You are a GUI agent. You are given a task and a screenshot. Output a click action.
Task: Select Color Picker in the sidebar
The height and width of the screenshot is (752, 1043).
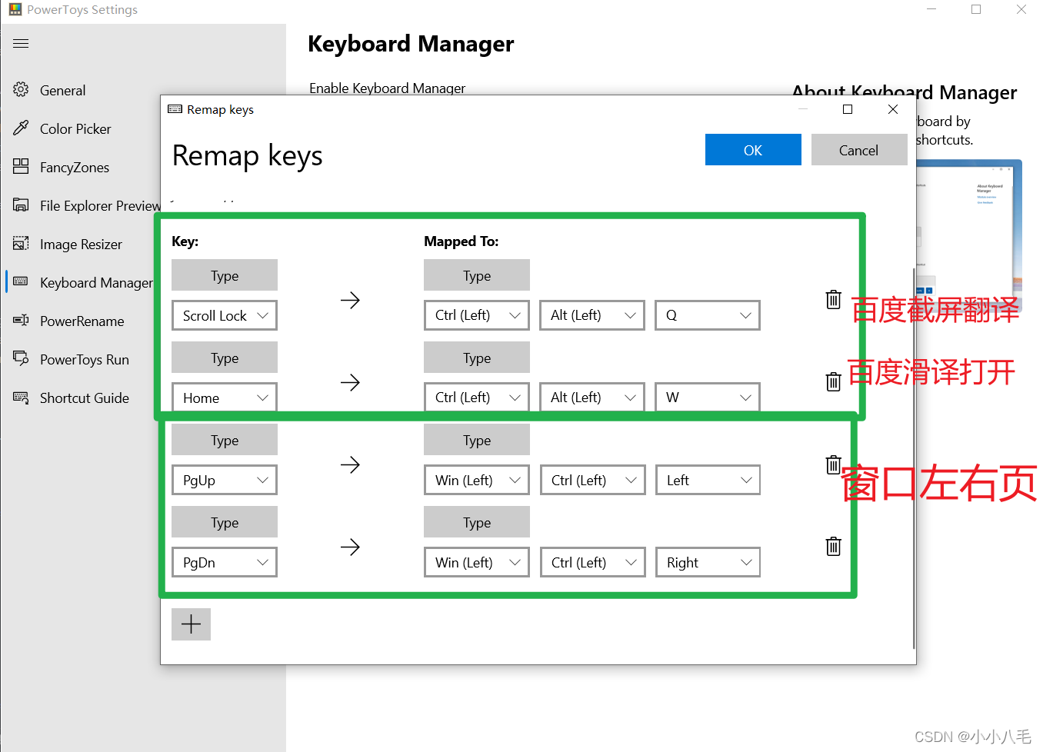point(75,128)
